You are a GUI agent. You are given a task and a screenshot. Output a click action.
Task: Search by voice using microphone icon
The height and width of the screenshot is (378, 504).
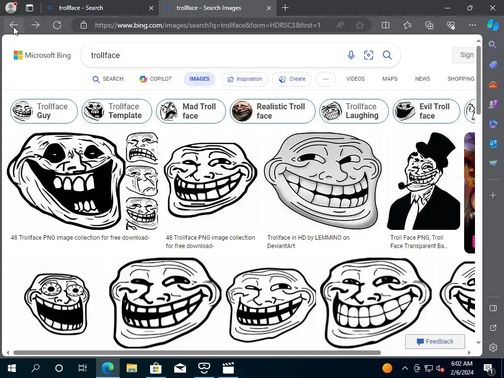click(351, 55)
